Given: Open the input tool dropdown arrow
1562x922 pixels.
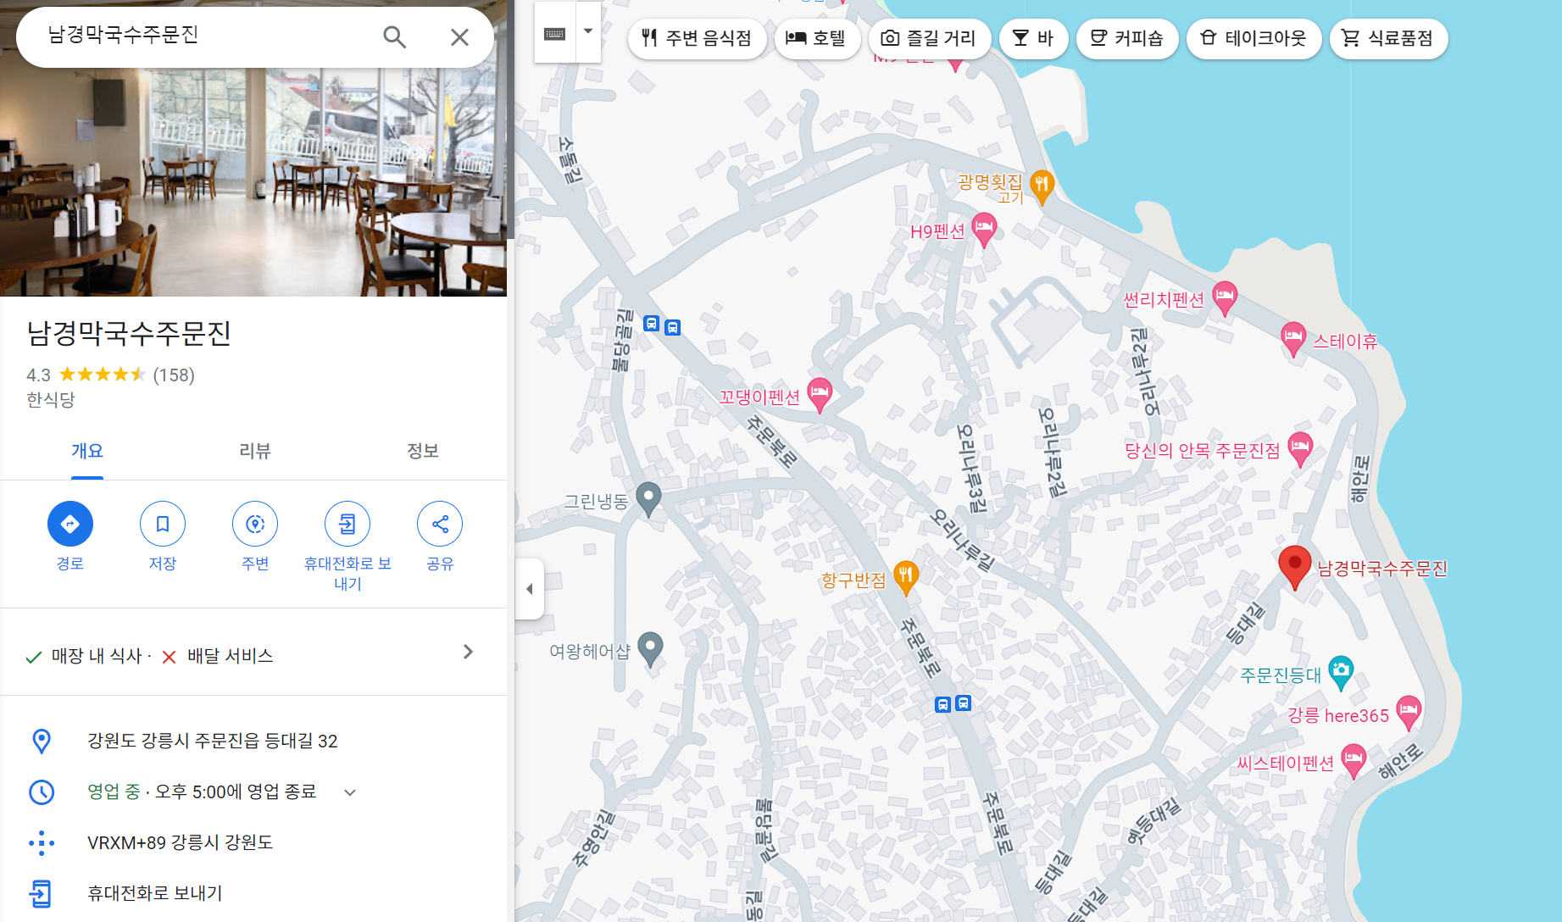Looking at the screenshot, I should (x=588, y=31).
